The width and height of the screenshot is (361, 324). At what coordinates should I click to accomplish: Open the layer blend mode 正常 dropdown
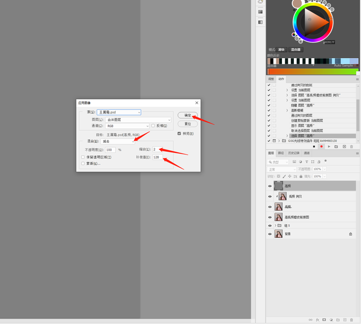(282, 169)
